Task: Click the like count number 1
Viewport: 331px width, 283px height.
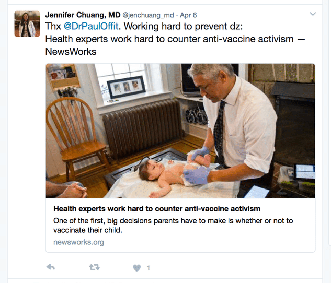Action: pyautogui.click(x=148, y=268)
